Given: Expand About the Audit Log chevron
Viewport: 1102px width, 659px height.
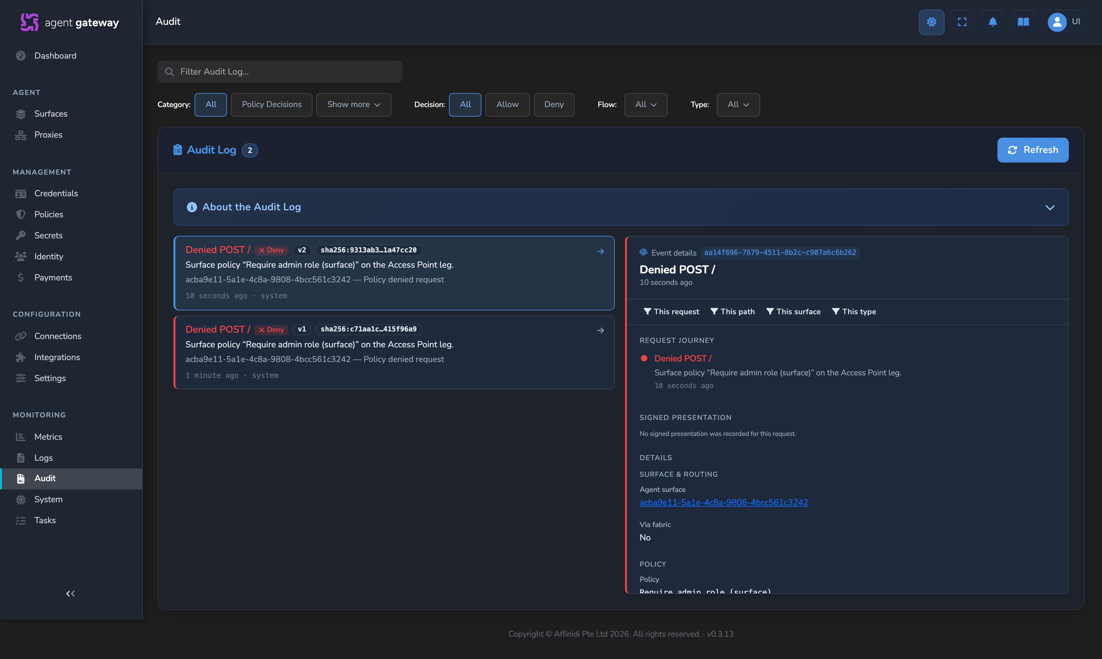Looking at the screenshot, I should pos(1050,207).
